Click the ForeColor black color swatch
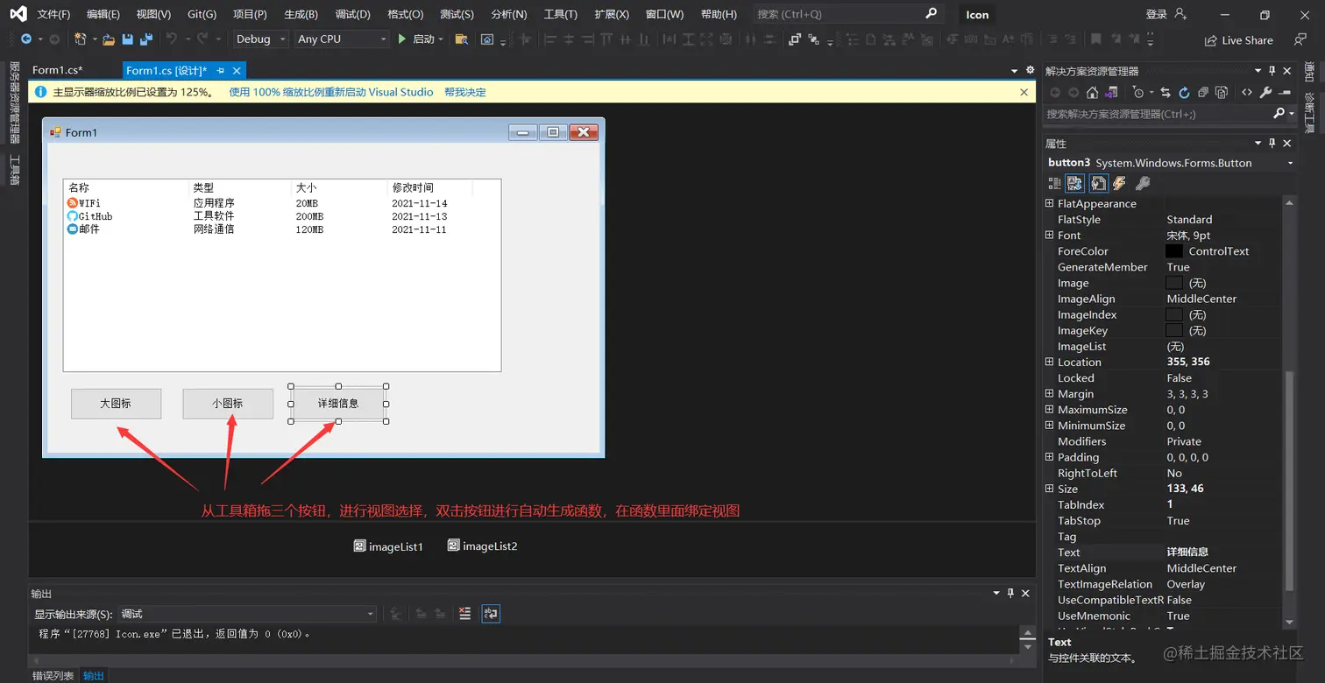This screenshot has height=683, width=1325. pyautogui.click(x=1174, y=251)
